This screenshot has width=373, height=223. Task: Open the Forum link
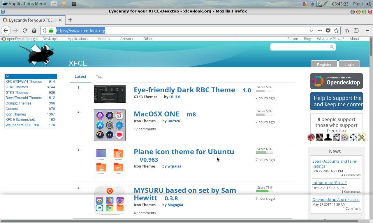click(293, 39)
